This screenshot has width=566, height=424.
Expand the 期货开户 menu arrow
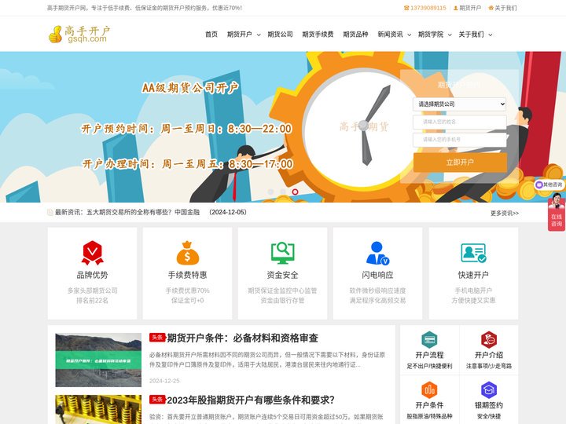259,35
